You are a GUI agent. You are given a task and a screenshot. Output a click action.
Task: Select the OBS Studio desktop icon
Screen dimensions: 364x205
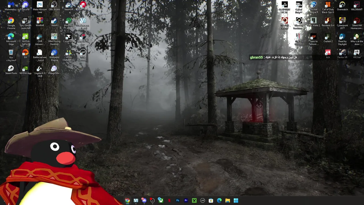(x=54, y=7)
